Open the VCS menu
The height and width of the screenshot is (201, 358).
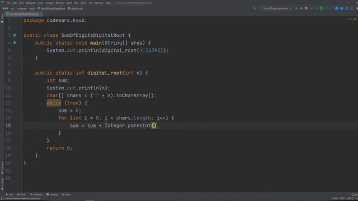tap(91, 3)
